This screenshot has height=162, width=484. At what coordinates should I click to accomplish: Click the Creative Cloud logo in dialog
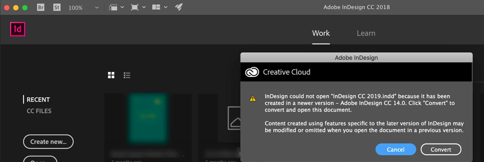pos(252,72)
